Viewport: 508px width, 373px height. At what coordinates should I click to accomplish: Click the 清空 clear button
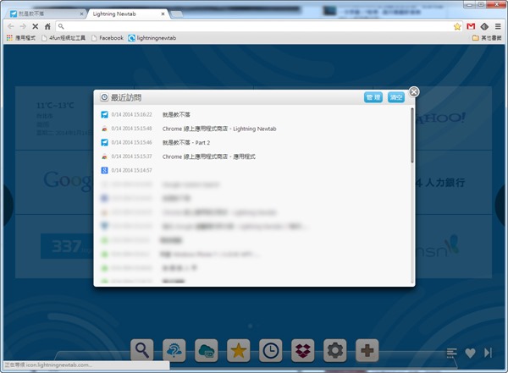(x=396, y=97)
